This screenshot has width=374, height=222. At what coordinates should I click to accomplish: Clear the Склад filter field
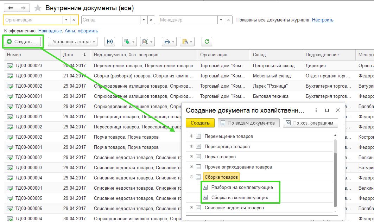coord(151,20)
